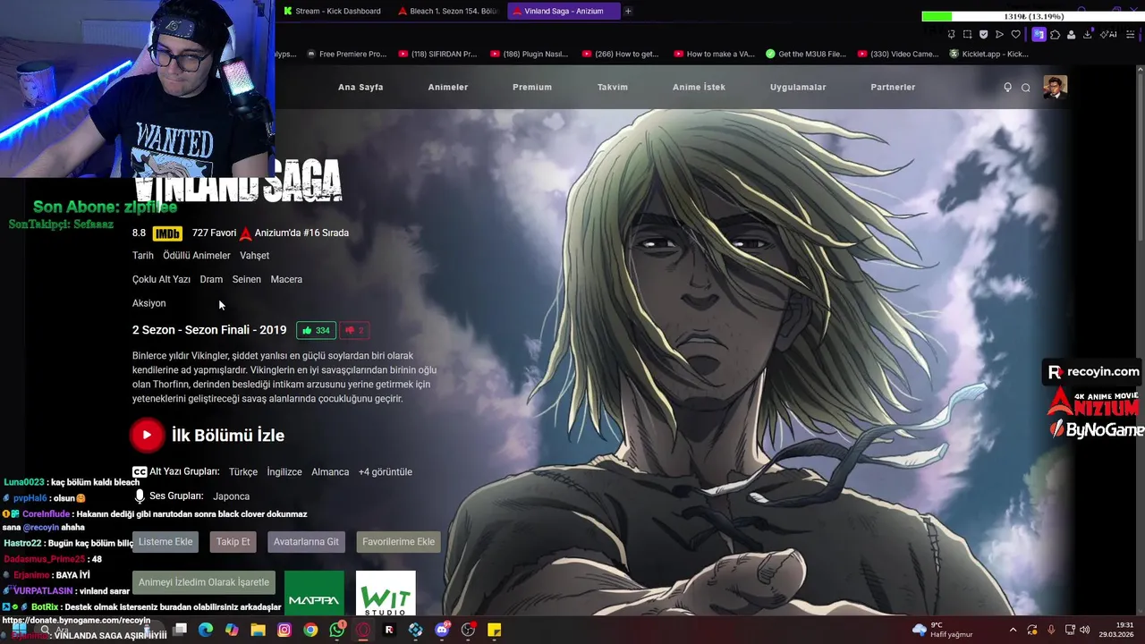Open the Ödüllü Animeler genre tag

tap(197, 256)
